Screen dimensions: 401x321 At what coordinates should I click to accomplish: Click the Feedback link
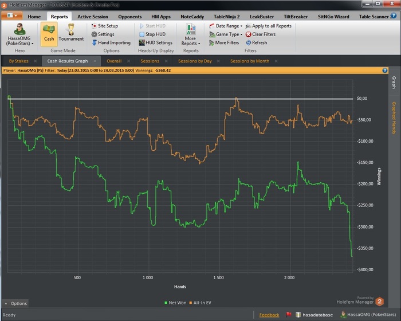pyautogui.click(x=269, y=315)
